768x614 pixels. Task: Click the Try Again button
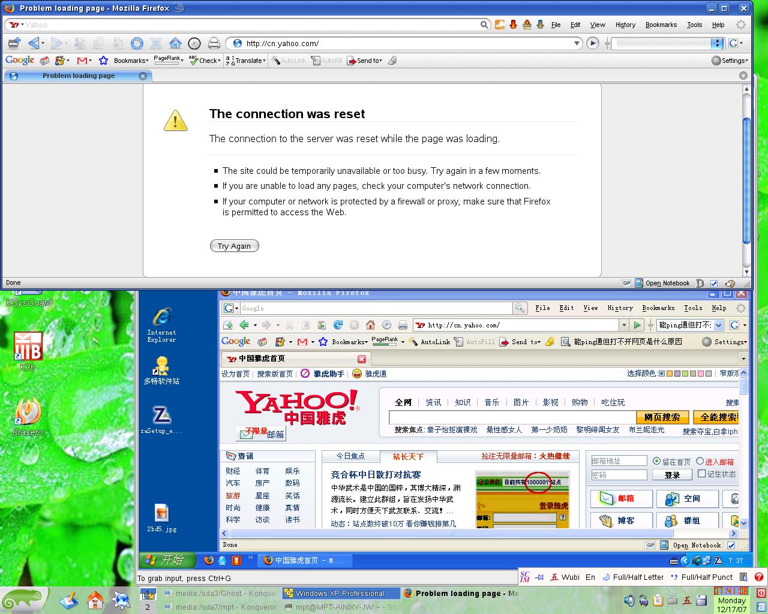(234, 246)
